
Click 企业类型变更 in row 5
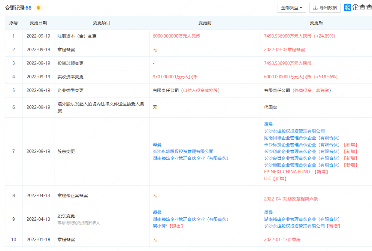(71, 90)
